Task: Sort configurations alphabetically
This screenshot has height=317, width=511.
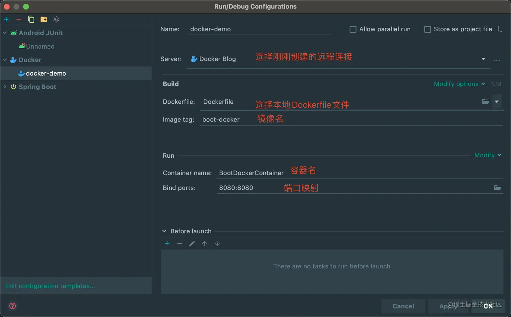Action: point(56,19)
